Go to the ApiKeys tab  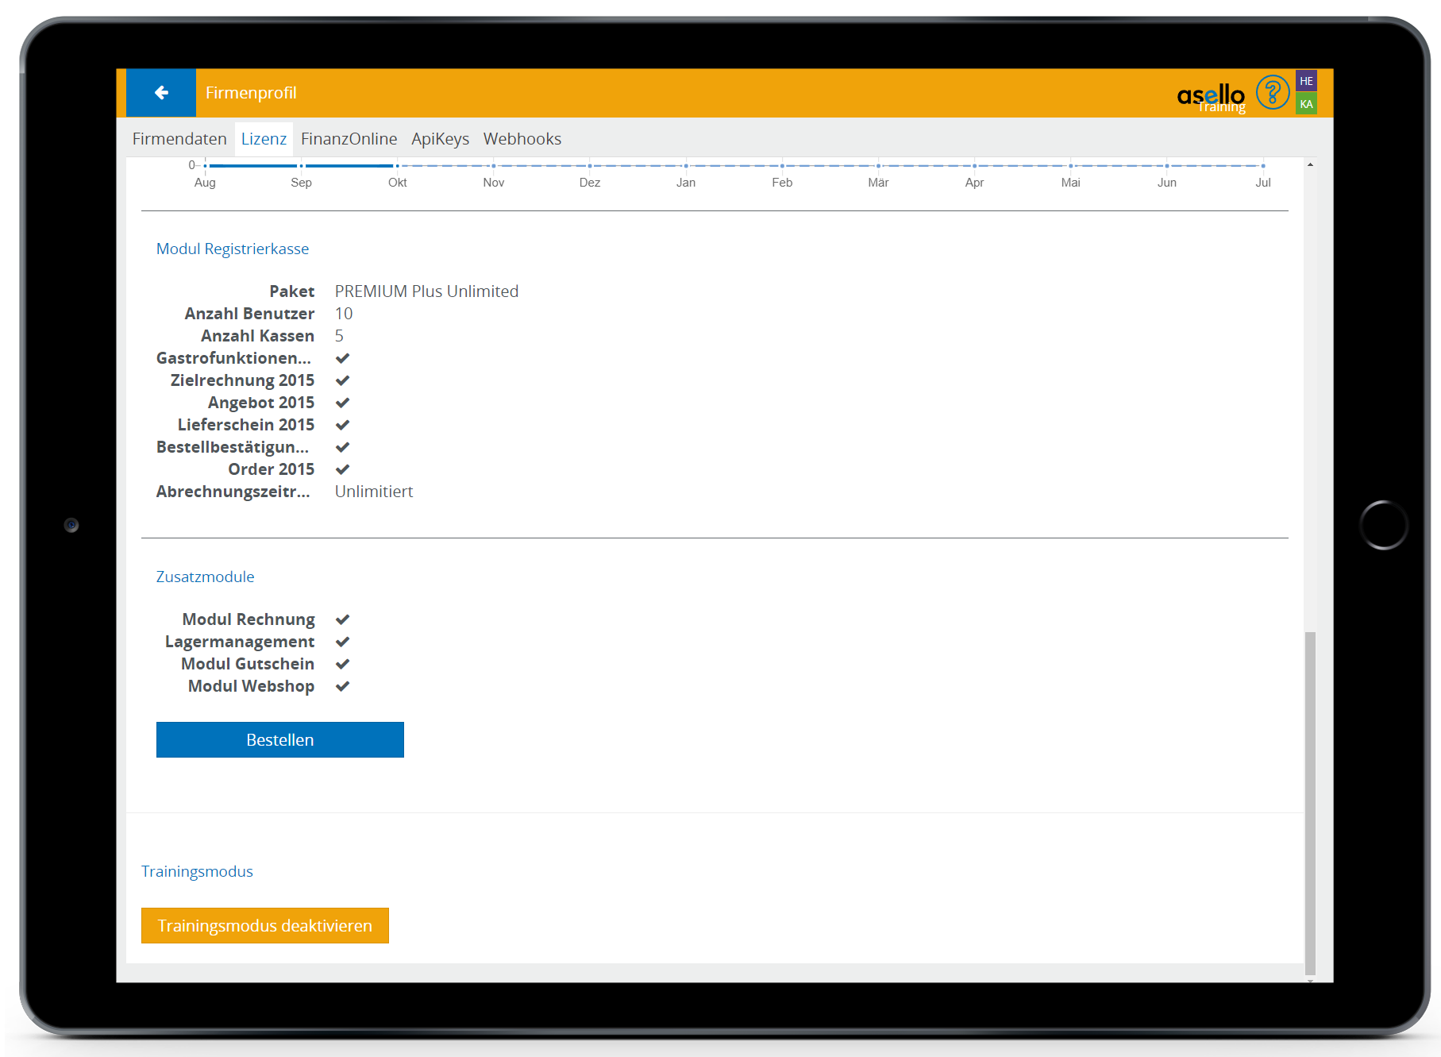pos(440,139)
